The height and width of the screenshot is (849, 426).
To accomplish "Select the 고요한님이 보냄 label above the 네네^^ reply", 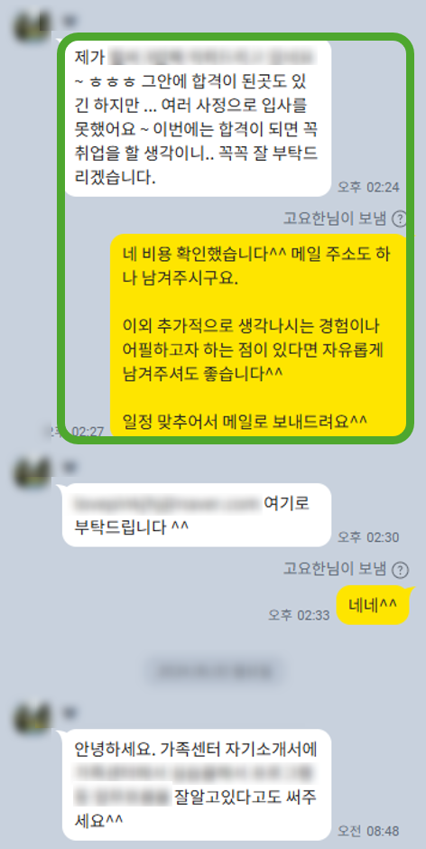I will click(x=335, y=569).
